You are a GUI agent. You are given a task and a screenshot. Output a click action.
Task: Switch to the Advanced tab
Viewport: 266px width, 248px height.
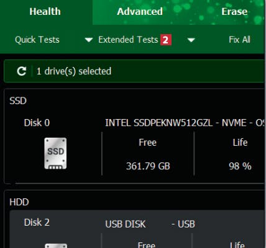(140, 12)
